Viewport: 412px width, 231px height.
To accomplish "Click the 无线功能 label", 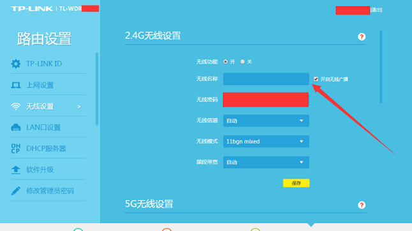I will coord(207,62).
